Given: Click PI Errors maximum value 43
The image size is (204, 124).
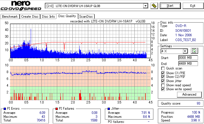Looking at the screenshot, I should point(43,117).
